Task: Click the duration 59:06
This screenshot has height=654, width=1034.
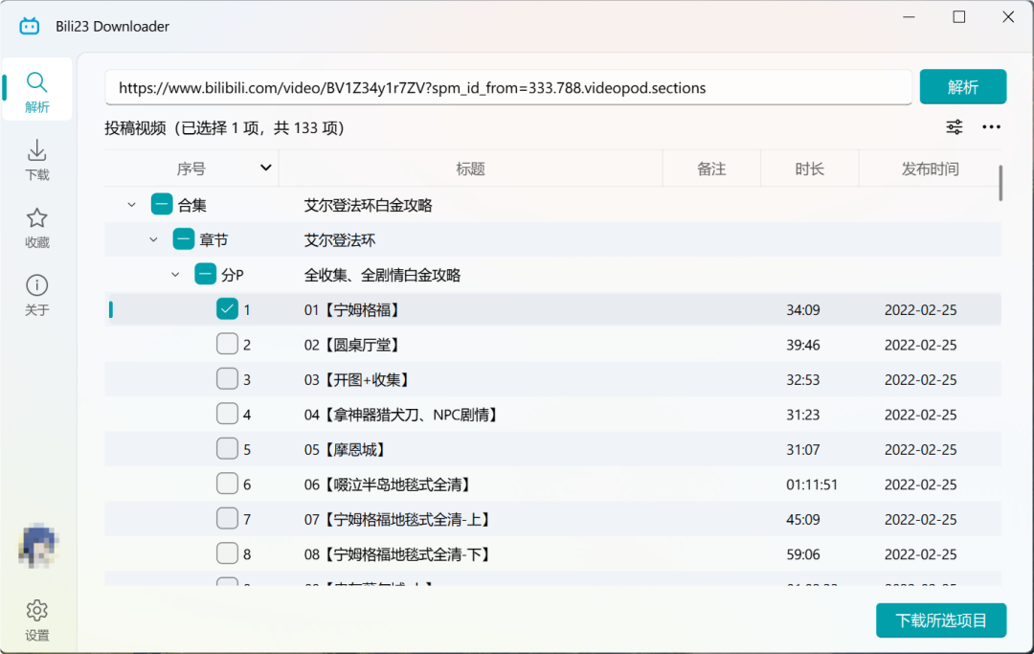Action: (x=803, y=555)
